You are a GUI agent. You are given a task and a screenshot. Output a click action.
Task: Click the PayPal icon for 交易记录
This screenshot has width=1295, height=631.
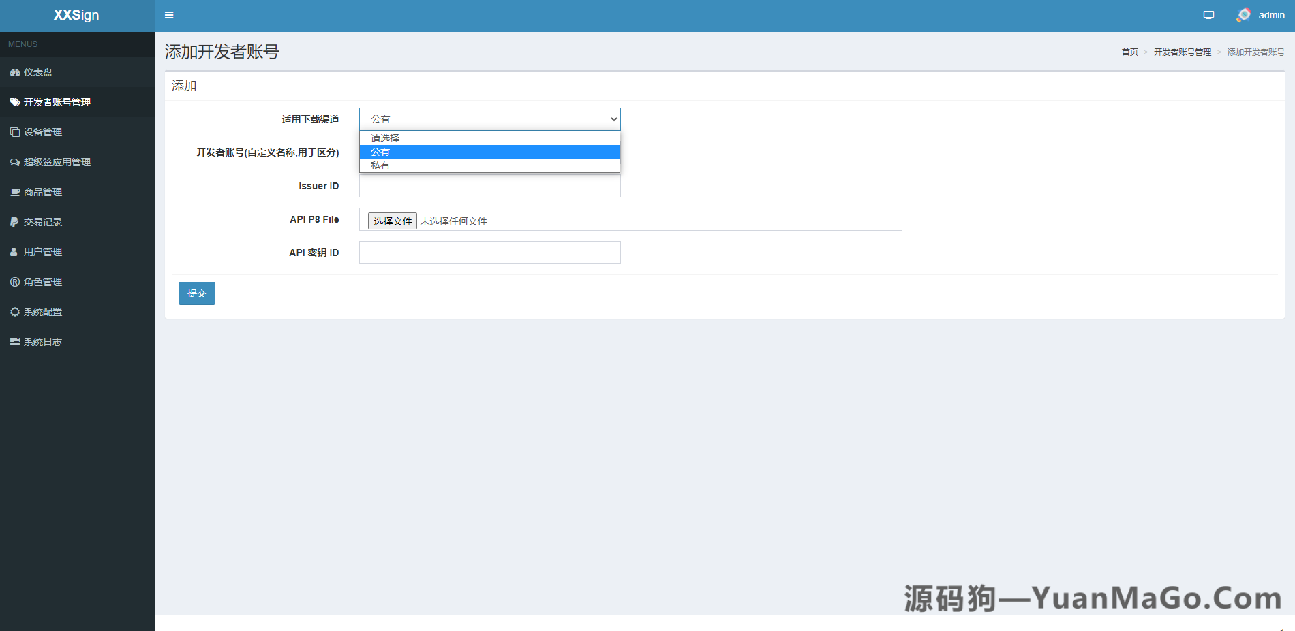tap(14, 222)
